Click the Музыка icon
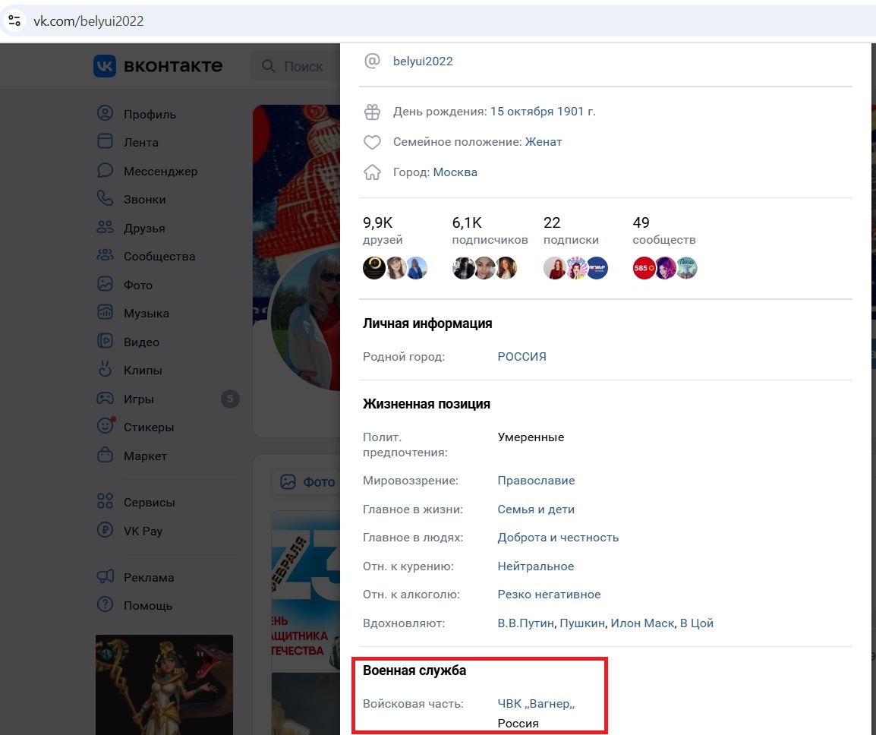This screenshot has height=735, width=876. pos(105,312)
